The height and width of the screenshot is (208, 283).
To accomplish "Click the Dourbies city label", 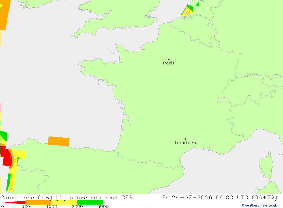I will click(185, 143).
